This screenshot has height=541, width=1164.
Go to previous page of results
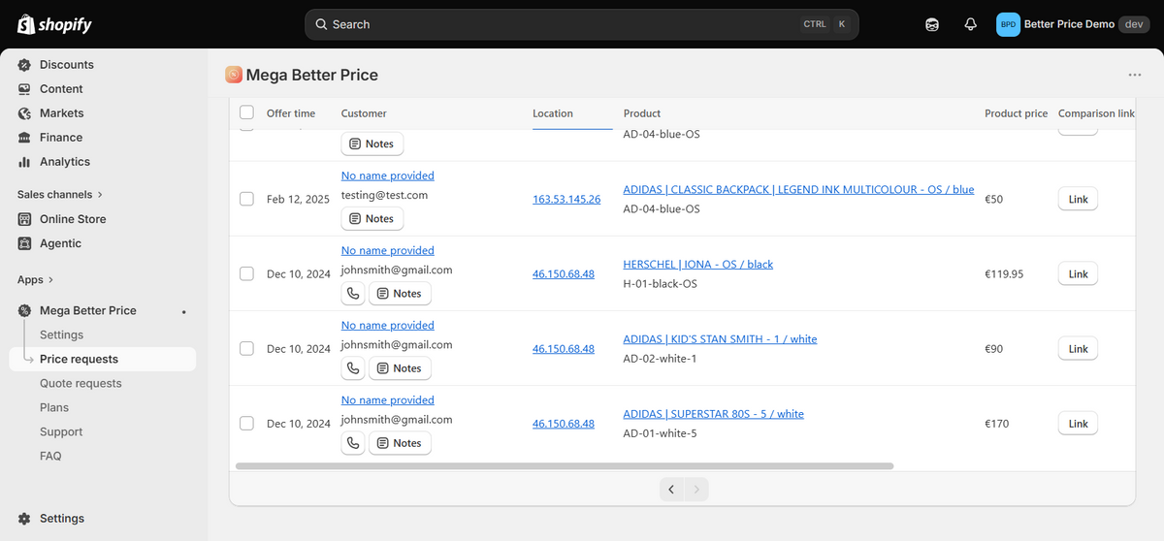[671, 490]
